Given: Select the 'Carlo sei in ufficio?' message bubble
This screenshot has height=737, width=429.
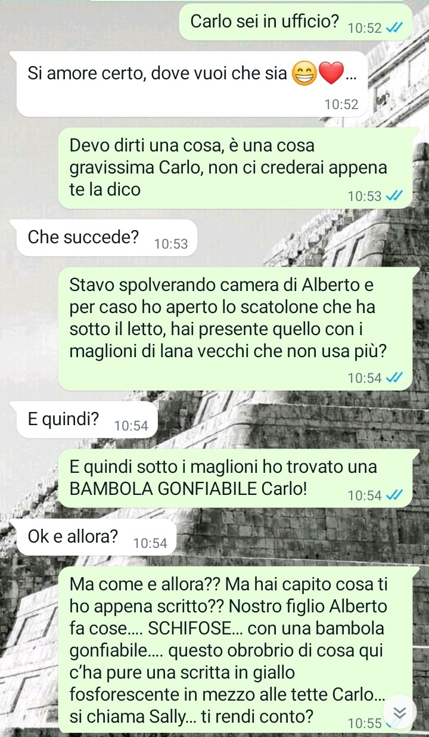Looking at the screenshot, I should (x=296, y=23).
